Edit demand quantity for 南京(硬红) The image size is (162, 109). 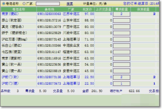[122, 14]
